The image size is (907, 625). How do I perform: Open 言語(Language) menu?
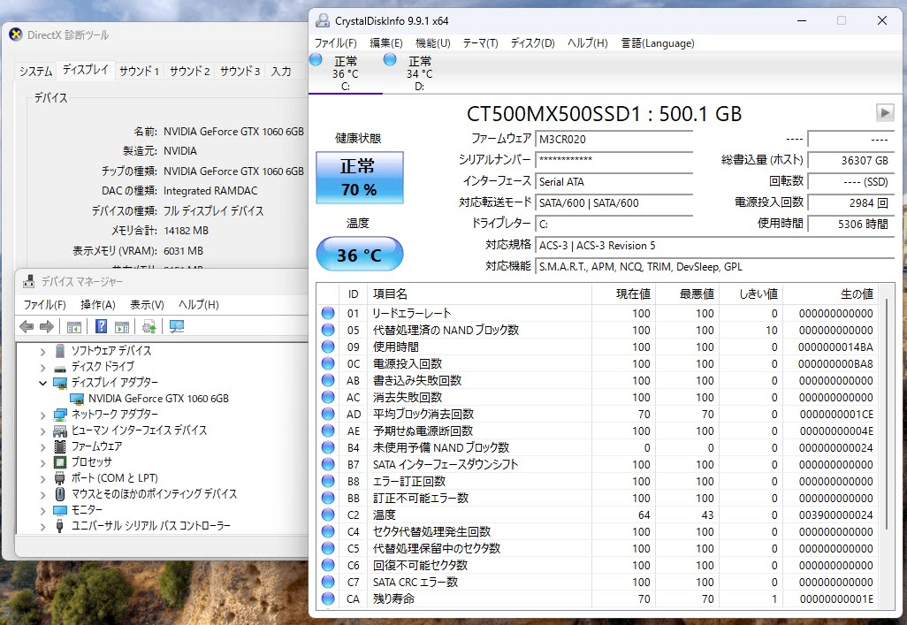point(657,42)
